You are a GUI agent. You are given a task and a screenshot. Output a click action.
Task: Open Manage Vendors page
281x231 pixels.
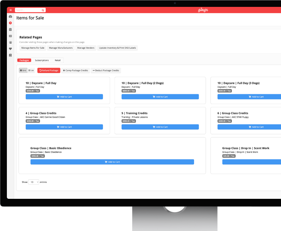pyautogui.click(x=86, y=48)
